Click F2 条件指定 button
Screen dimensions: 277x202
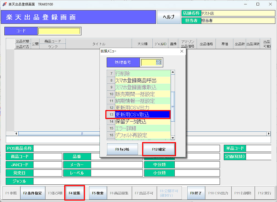point(32,193)
